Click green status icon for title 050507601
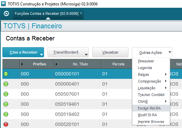Screen dimensions: 182x128 [6, 94]
